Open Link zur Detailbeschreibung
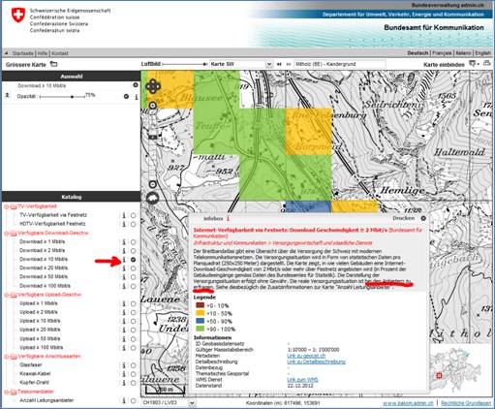The image size is (495, 409). point(316,362)
